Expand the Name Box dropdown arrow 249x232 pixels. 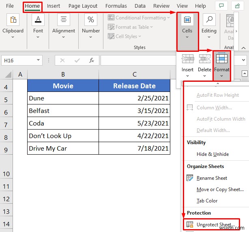[x=38, y=60]
